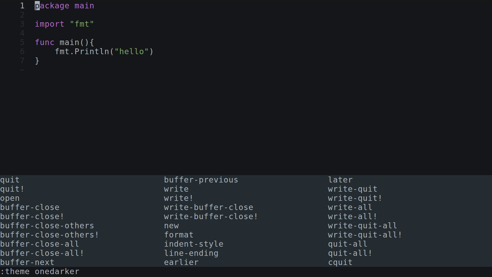
Task: Choose "write-quit-all" from the command list
Action: pyautogui.click(x=362, y=226)
